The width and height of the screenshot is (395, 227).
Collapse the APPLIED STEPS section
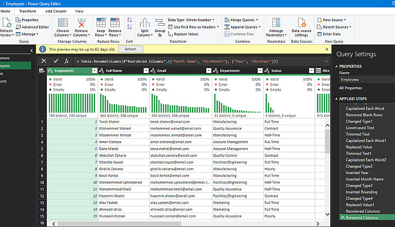click(x=337, y=99)
